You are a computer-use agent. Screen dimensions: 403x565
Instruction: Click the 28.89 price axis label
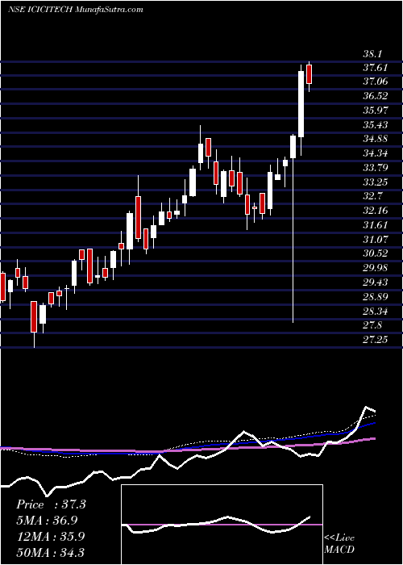(x=376, y=296)
